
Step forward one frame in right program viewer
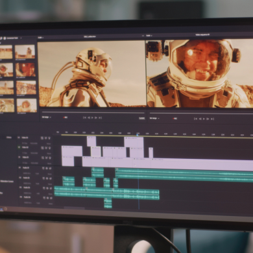[208, 119]
